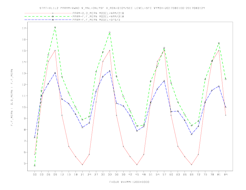Click x-axis forecast hour label 27

click(x=96, y=174)
